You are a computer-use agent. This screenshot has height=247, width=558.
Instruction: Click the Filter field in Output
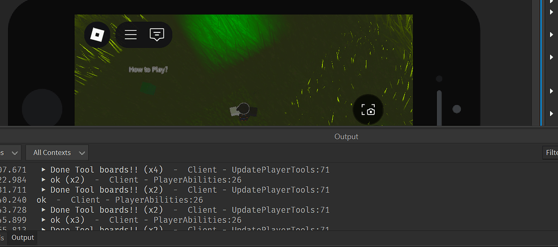point(550,152)
